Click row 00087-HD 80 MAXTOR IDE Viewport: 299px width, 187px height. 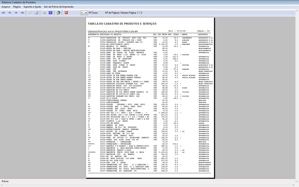[x=150, y=156]
